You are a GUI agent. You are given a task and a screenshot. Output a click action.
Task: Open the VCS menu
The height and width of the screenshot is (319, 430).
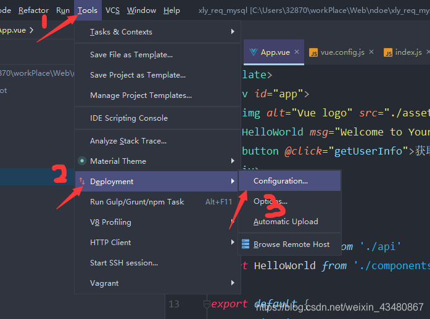coord(112,10)
